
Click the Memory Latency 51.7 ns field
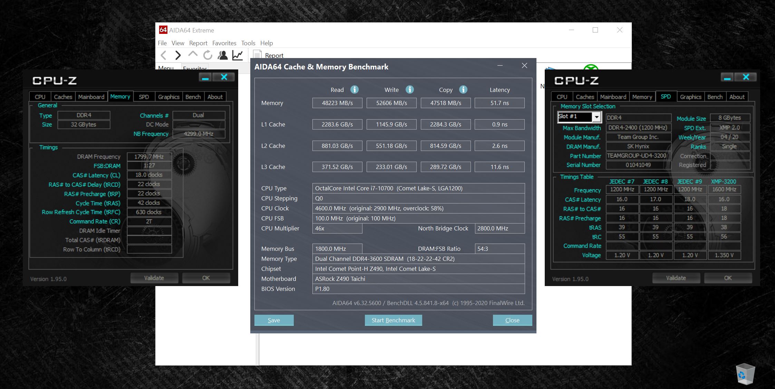coord(500,103)
